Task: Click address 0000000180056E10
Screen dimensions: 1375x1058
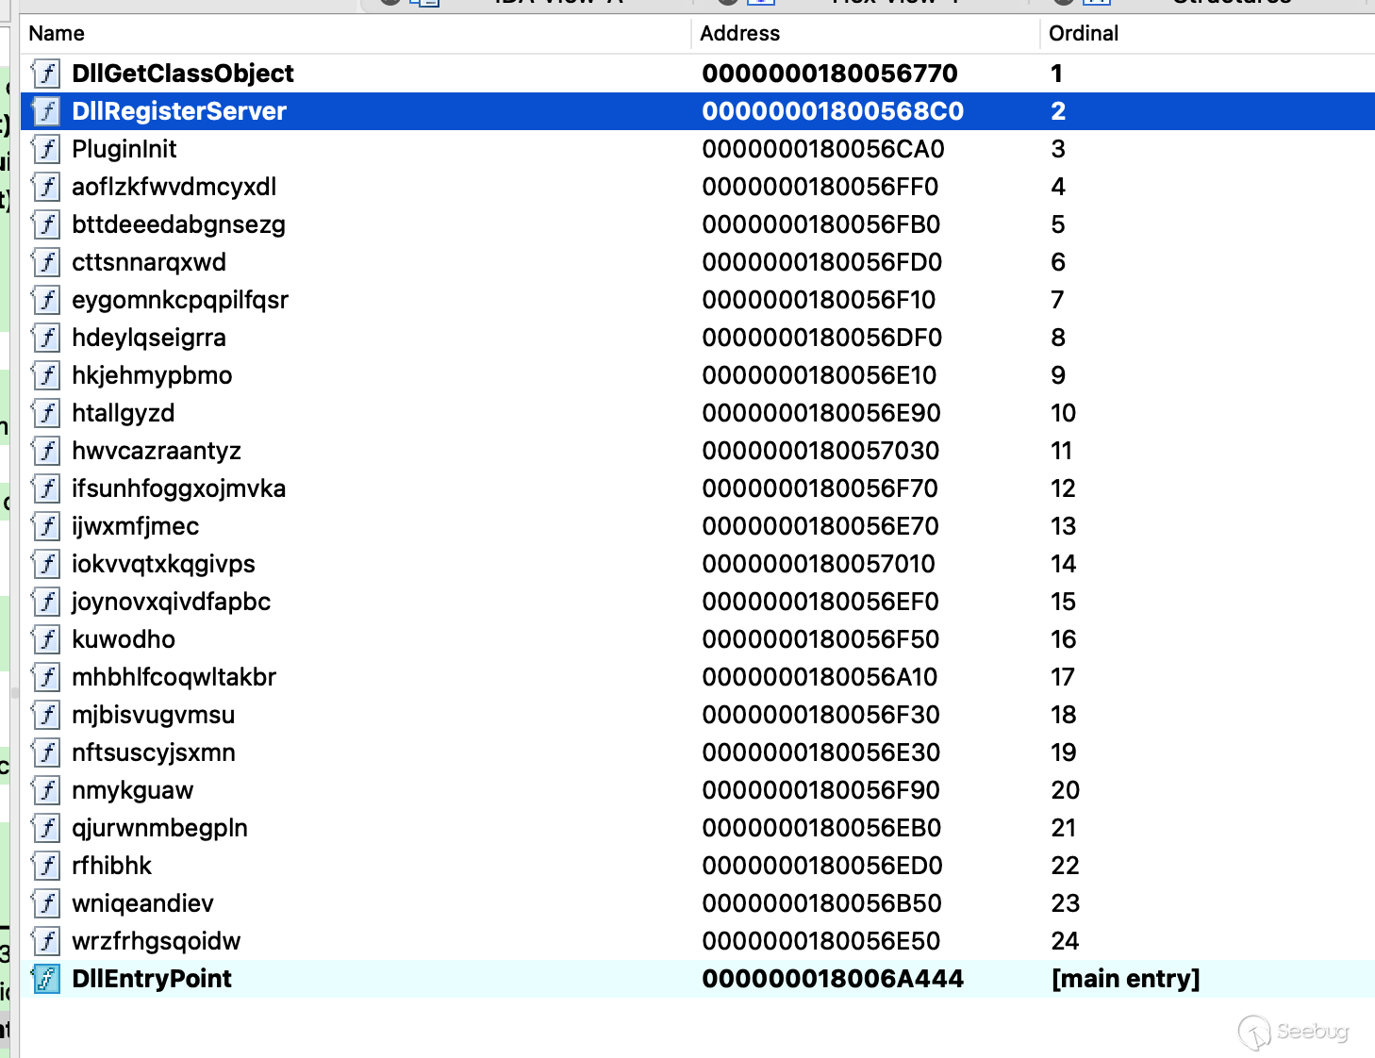Action: (820, 374)
